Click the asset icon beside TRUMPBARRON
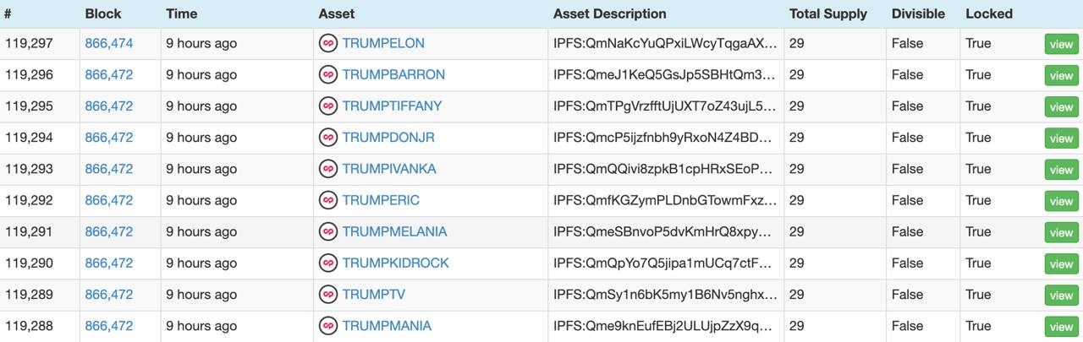The image size is (1083, 342). pos(327,74)
